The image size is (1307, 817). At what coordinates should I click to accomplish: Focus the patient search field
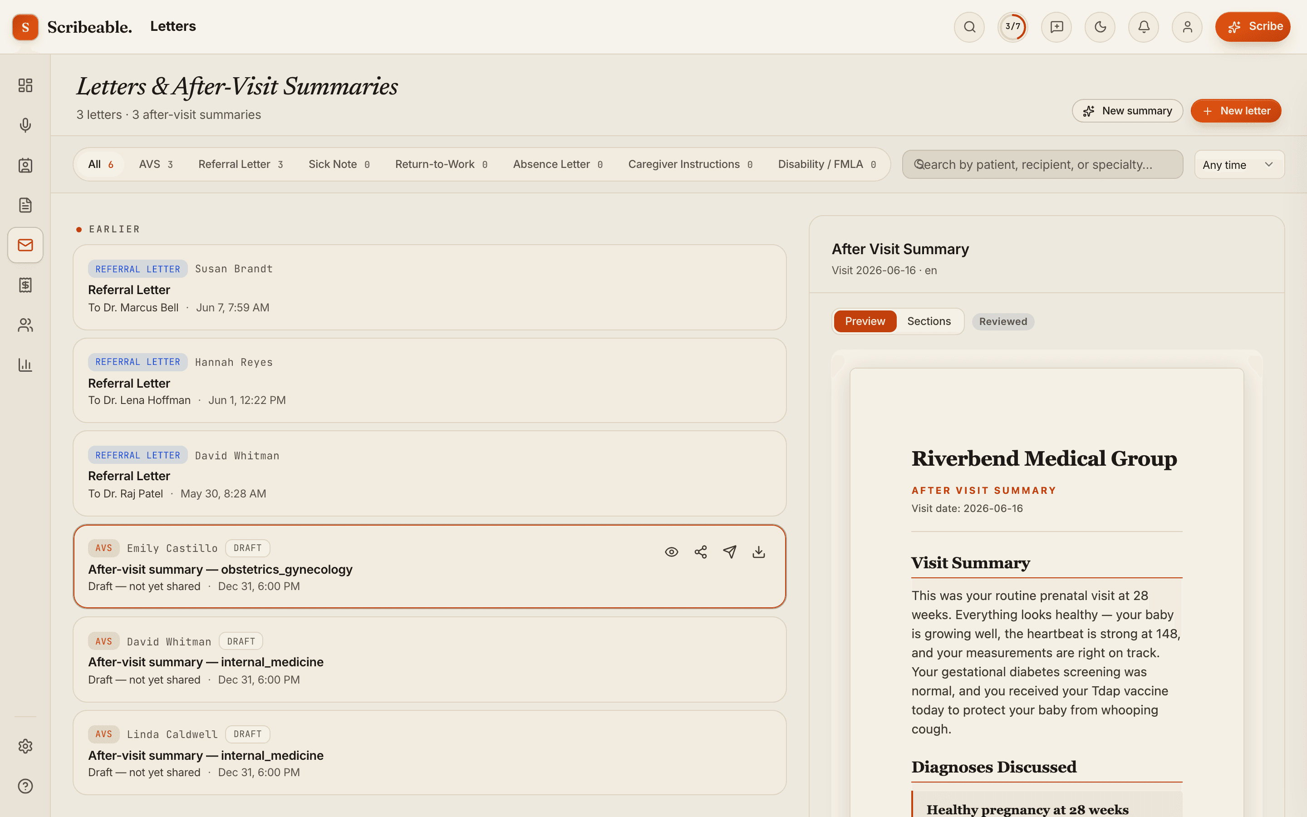pyautogui.click(x=1042, y=164)
